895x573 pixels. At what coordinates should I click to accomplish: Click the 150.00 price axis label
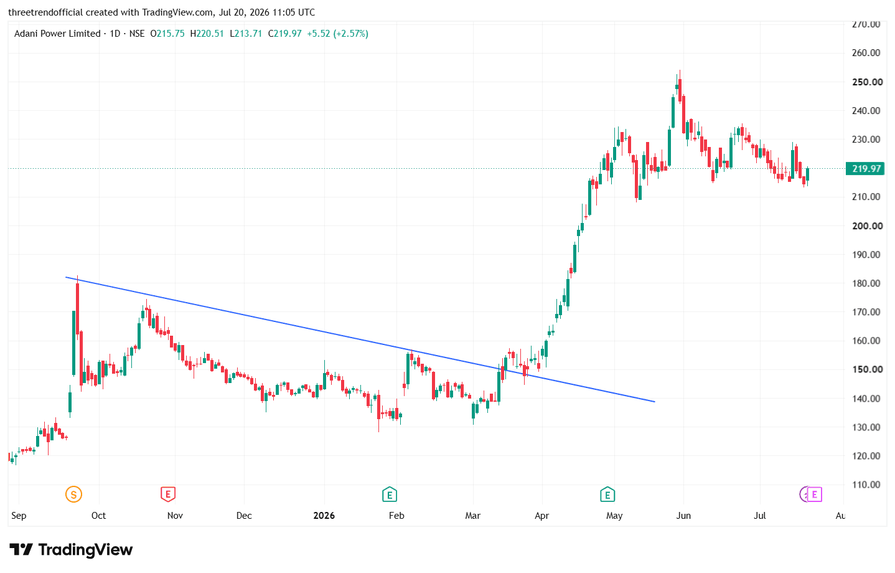coord(868,369)
